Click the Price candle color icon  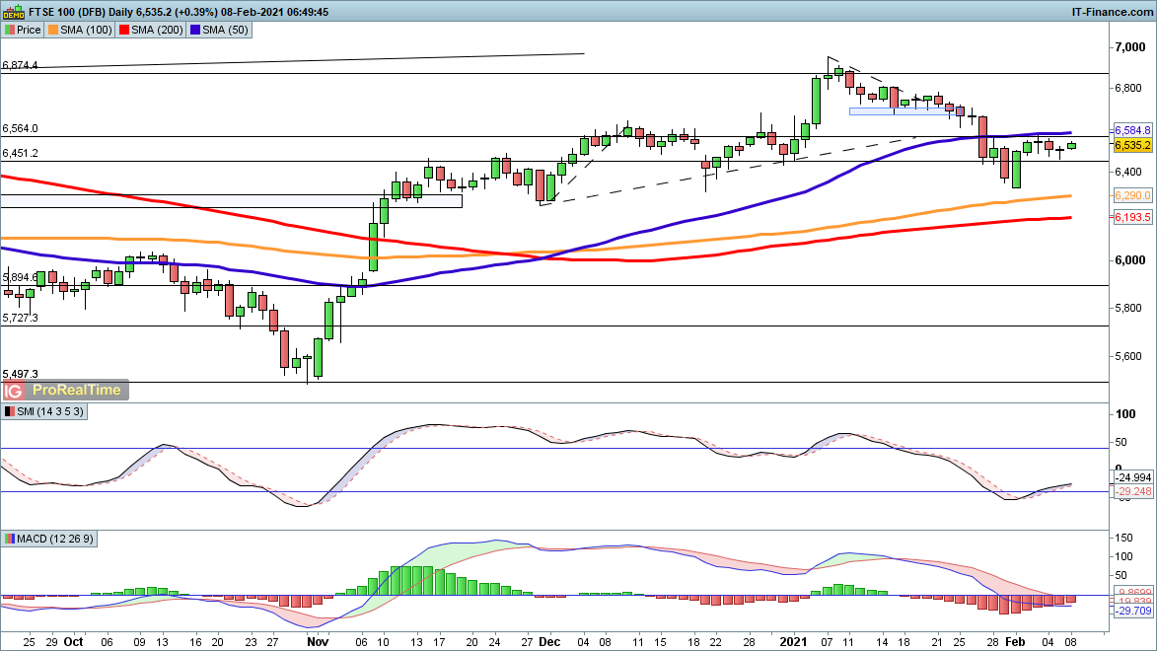click(x=10, y=30)
